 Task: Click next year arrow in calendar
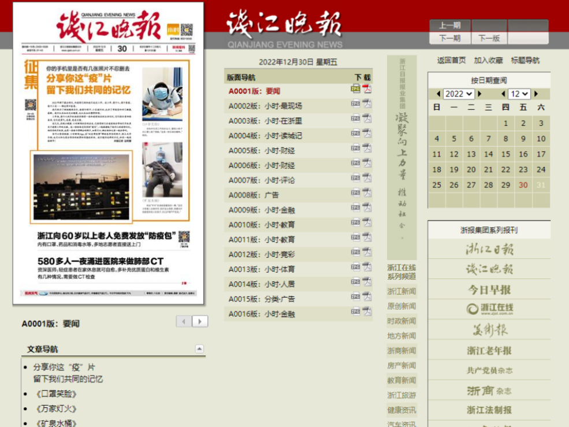click(479, 94)
